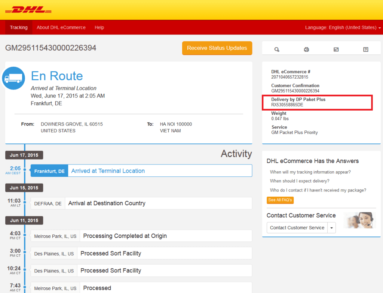Open the Language dropdown
The image size is (383, 293).
point(343,27)
